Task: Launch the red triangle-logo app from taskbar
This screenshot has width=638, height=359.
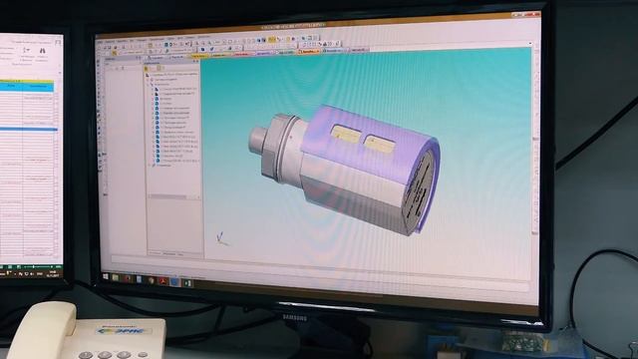Action: pyautogui.click(x=163, y=281)
